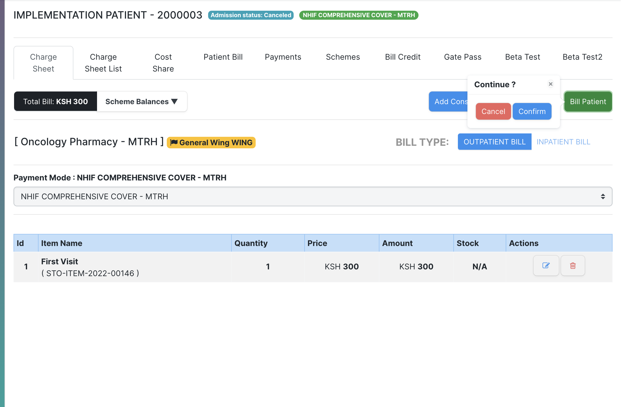Image resolution: width=621 pixels, height=407 pixels.
Task: Click the BILL TYPE label
Action: [422, 142]
